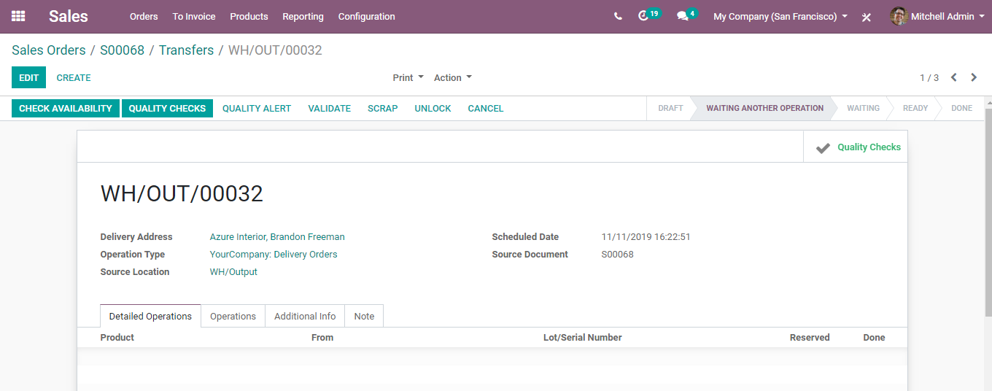Viewport: 992px width, 391px height.
Task: Open Mitchell Admin user menu
Action: click(937, 16)
